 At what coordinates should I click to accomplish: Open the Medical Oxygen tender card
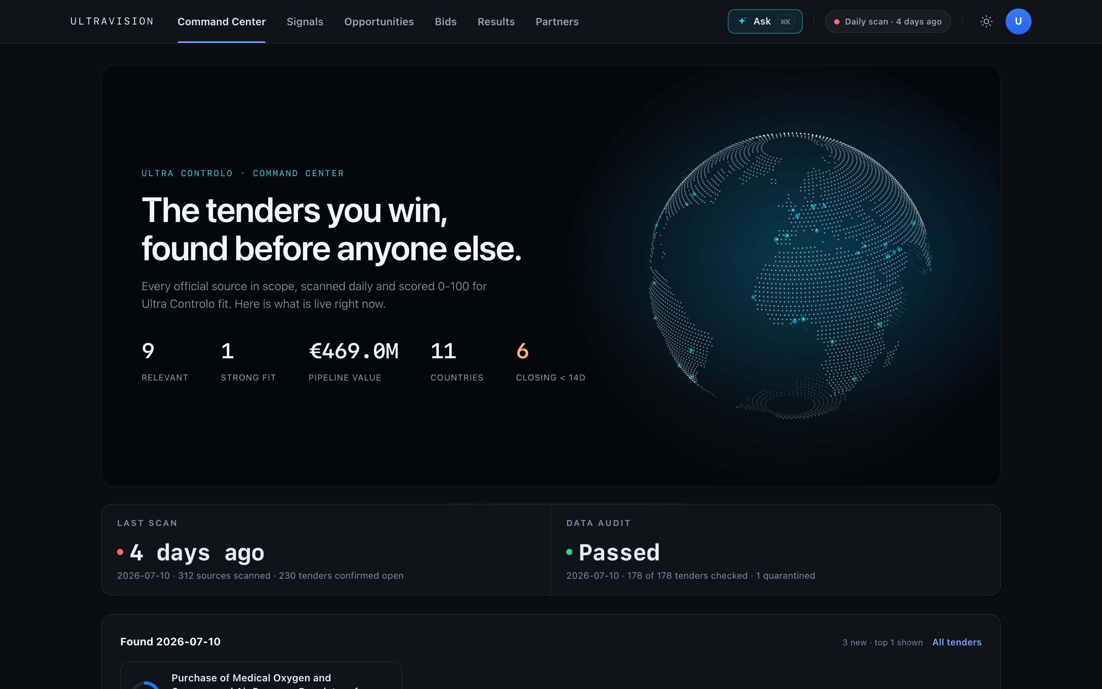[261, 675]
